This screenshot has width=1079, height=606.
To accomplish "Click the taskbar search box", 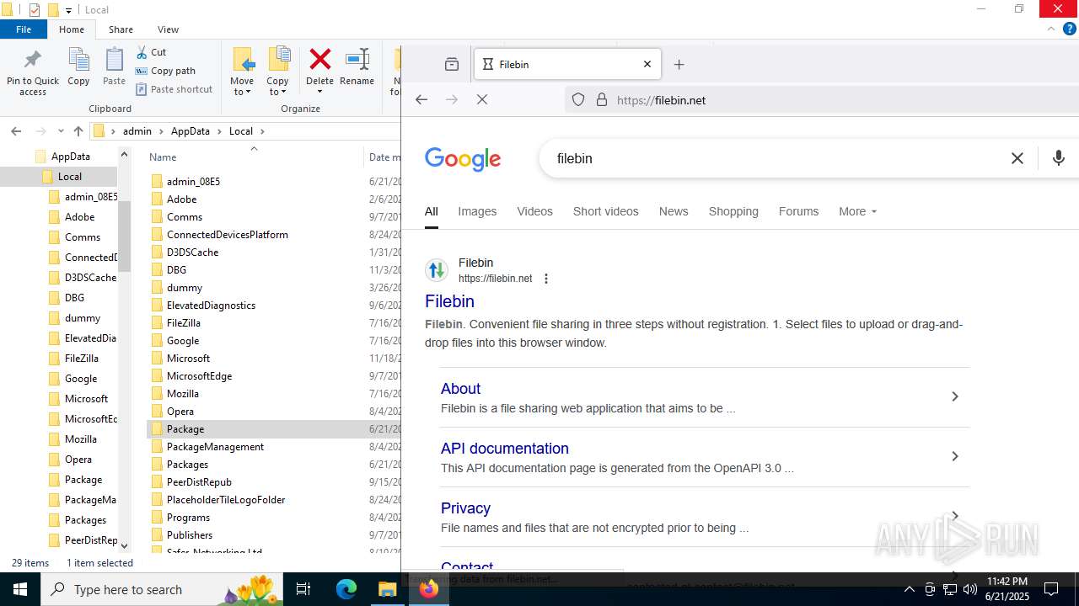I will click(163, 589).
